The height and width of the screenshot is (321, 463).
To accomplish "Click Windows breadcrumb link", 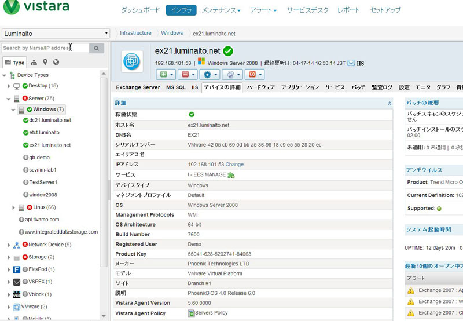I will (172, 33).
